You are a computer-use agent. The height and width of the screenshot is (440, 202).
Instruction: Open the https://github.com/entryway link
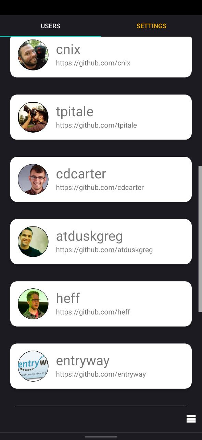[101, 374]
